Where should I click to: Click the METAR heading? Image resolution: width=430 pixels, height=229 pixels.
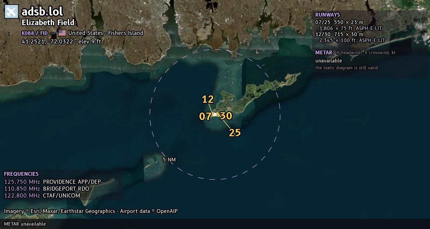click(324, 53)
